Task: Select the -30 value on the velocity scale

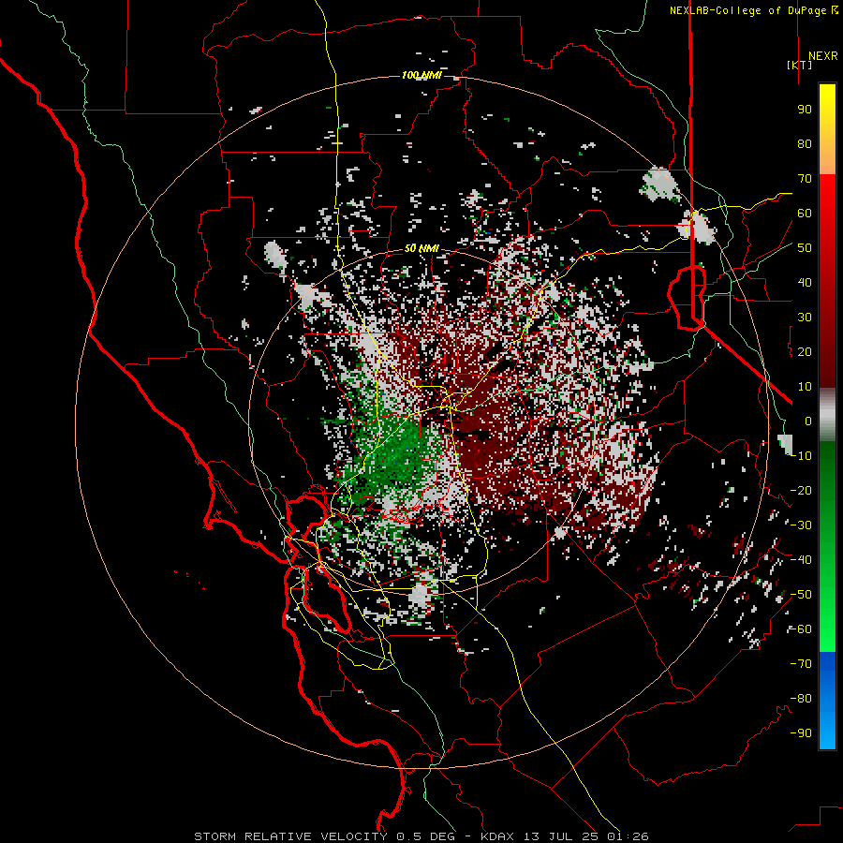Action: point(801,525)
